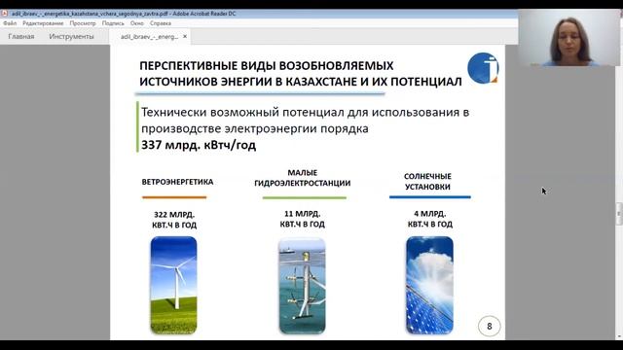Click the 337 млрд. кВтч/год text

click(x=199, y=145)
